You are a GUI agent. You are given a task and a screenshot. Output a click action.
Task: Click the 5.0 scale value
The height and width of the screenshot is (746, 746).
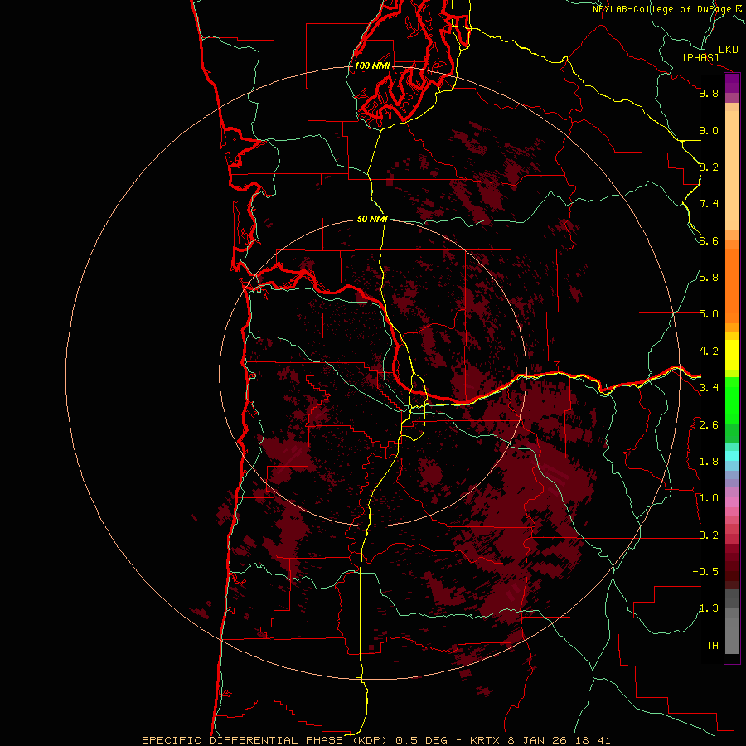(709, 314)
